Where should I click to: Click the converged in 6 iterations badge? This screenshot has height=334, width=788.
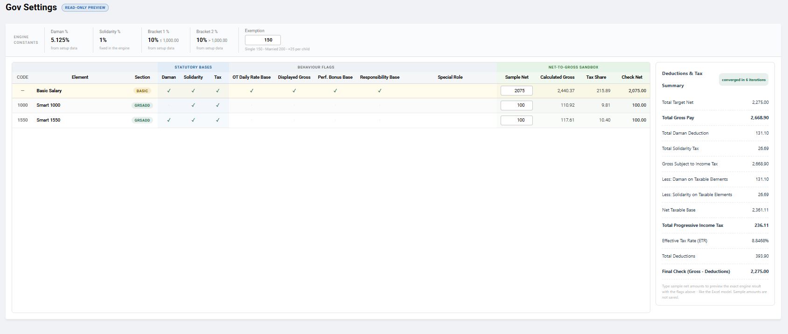coord(744,80)
